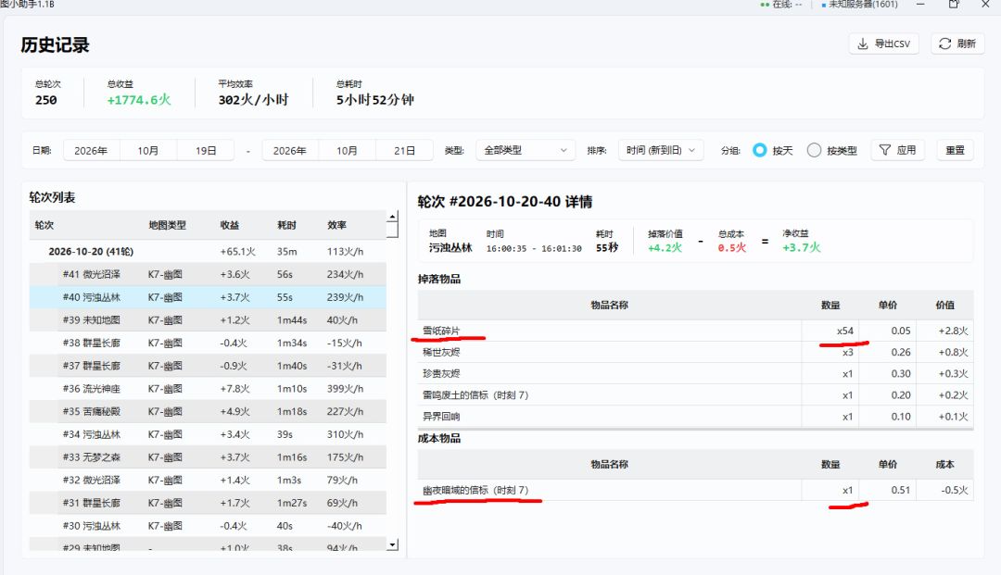Select round #33 无梦之森 row
The height and width of the screenshot is (575, 1001).
[x=208, y=457]
